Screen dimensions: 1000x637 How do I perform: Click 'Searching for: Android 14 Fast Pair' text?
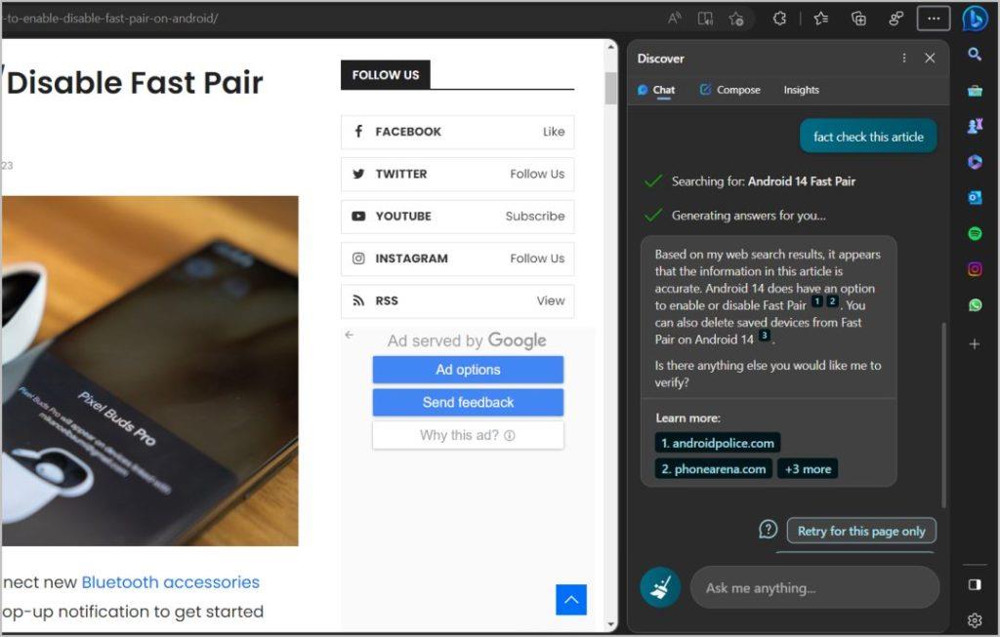[x=763, y=181]
